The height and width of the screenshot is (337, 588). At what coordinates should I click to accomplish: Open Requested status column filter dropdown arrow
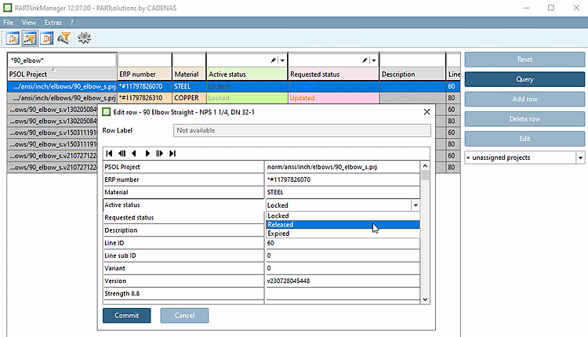tap(374, 60)
